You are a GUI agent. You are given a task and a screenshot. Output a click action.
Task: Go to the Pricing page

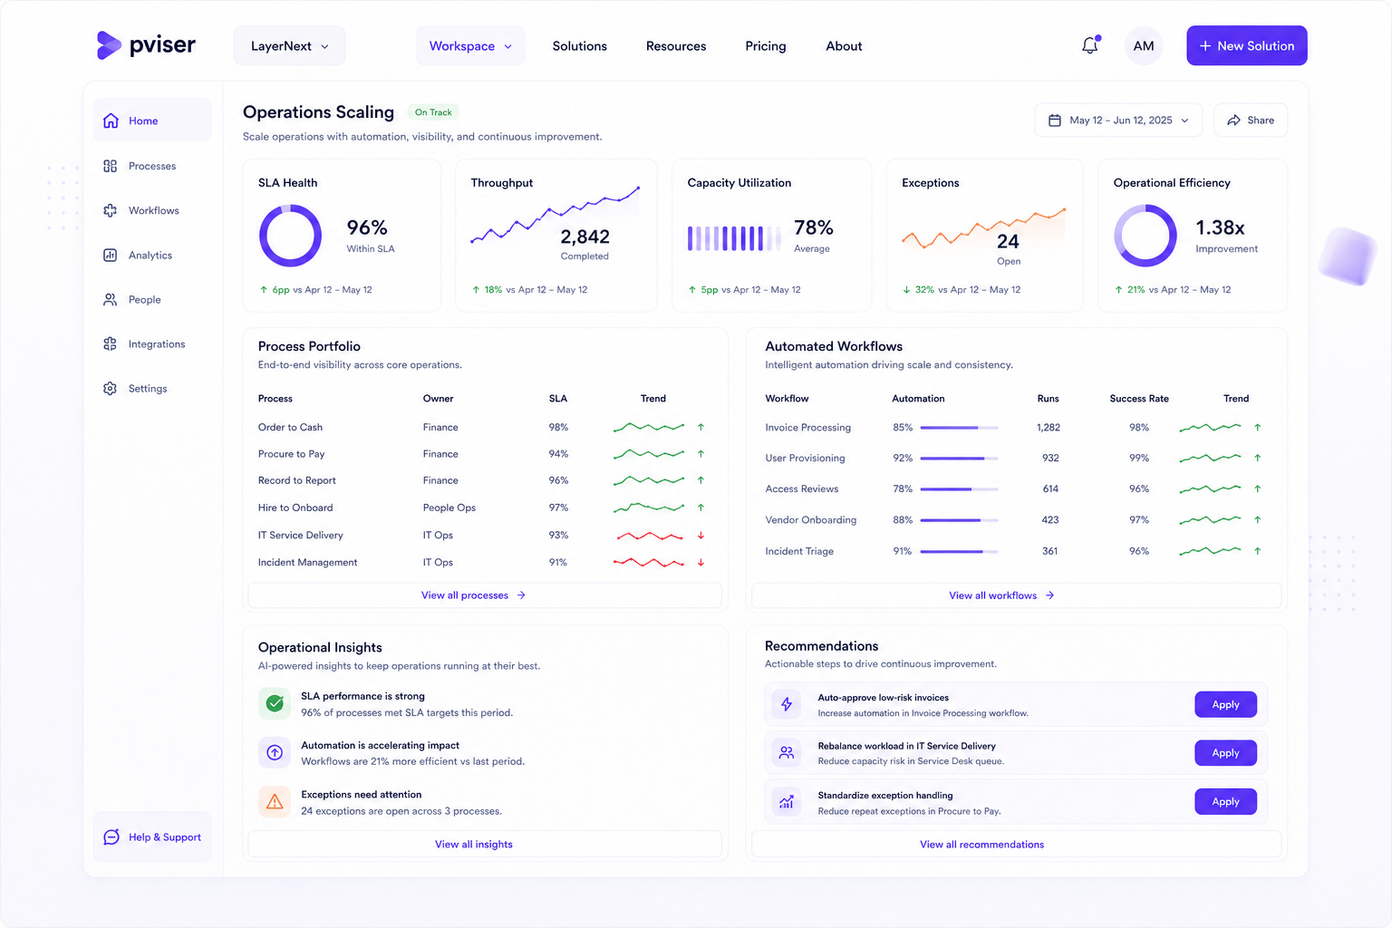[766, 46]
